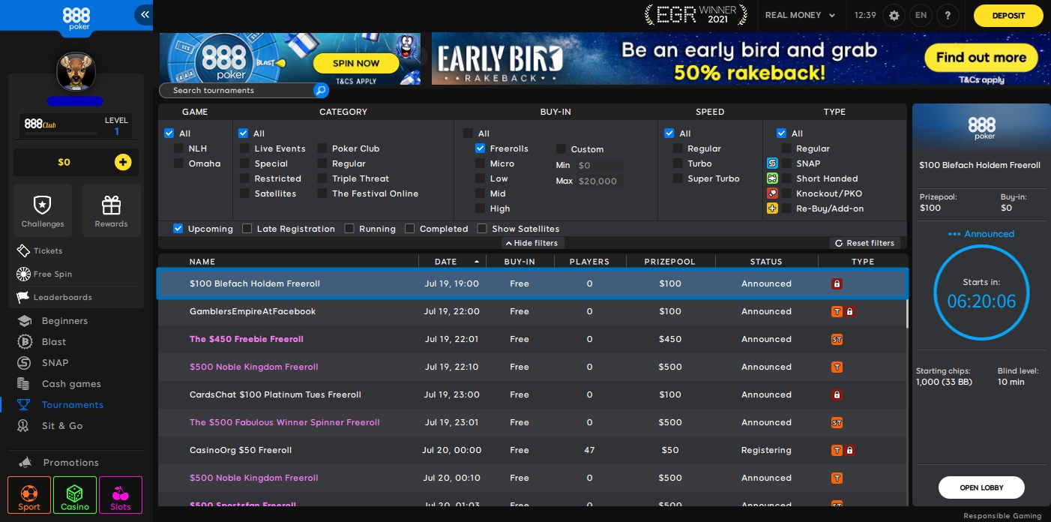
Task: Check the Turbo speed filter
Action: (x=678, y=163)
